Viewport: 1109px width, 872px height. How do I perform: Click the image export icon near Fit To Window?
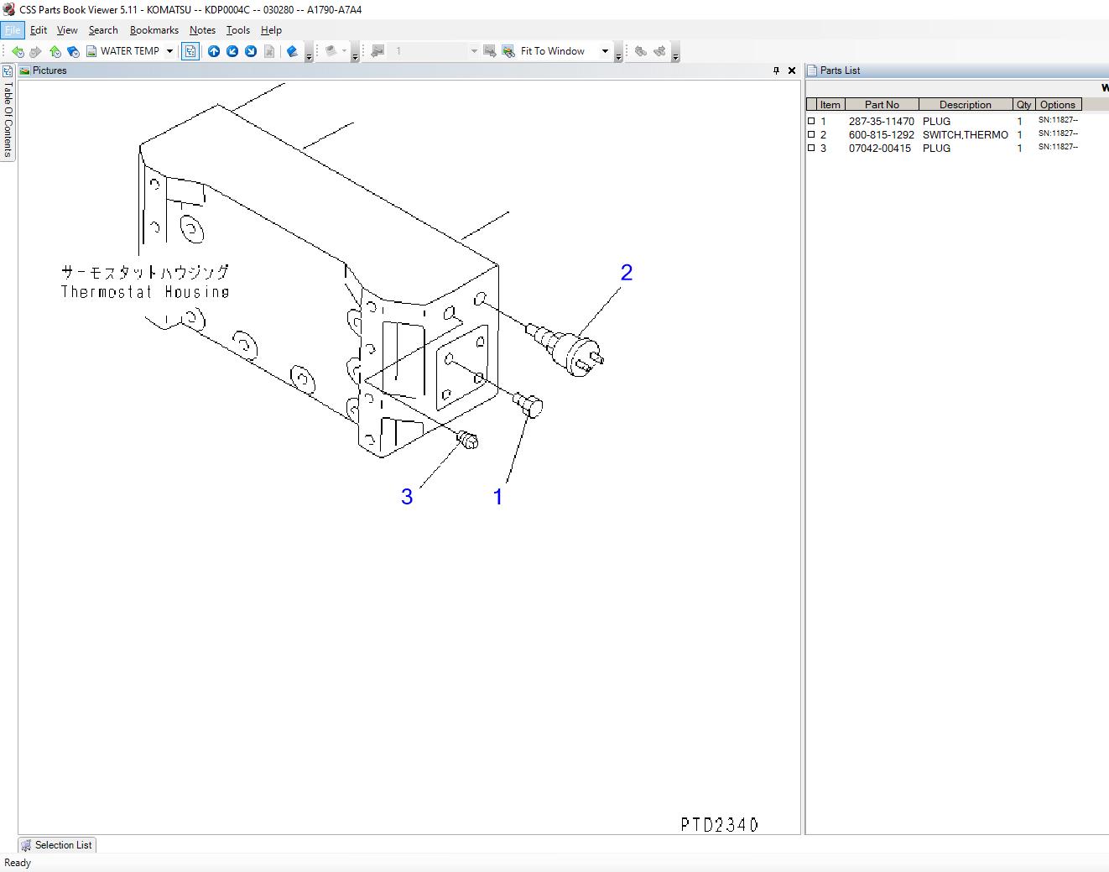(491, 51)
